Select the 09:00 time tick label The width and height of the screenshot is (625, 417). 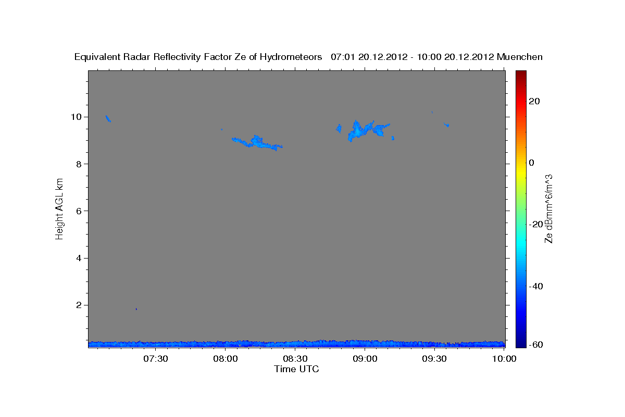(365, 359)
